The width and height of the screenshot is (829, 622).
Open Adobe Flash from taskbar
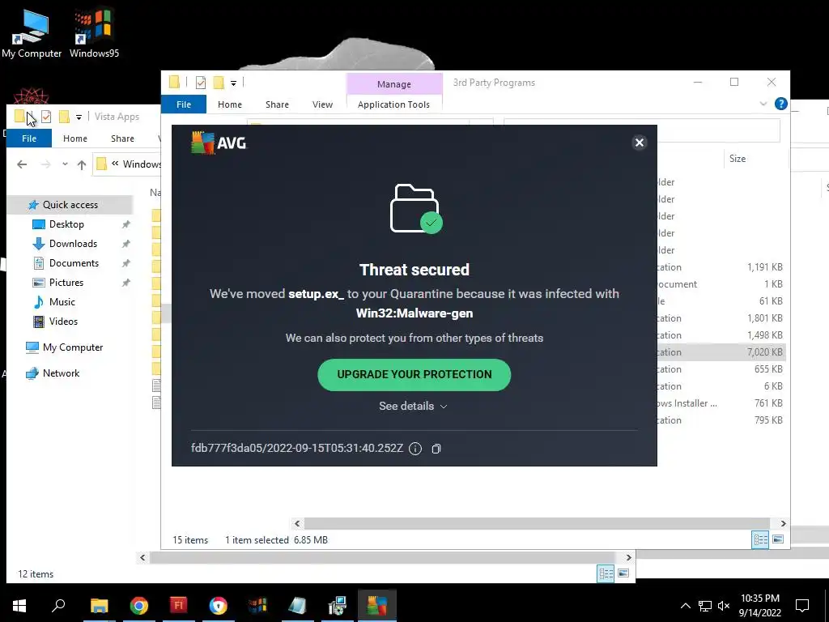[x=178, y=606]
